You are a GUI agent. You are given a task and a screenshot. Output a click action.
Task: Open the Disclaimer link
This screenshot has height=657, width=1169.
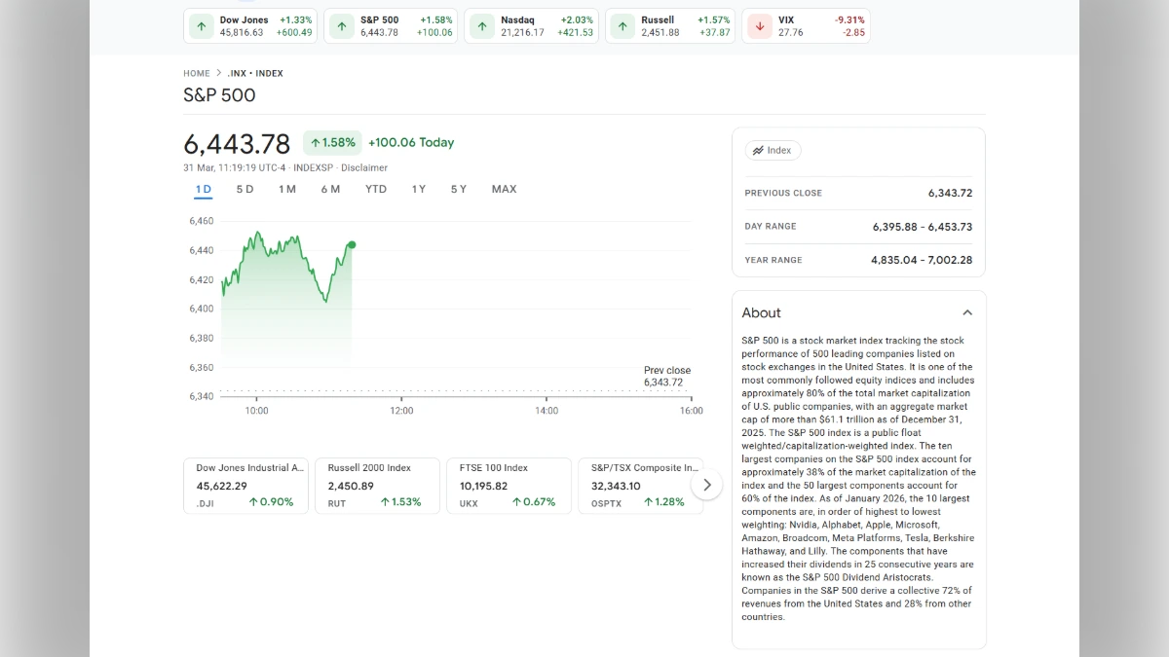[x=364, y=167]
